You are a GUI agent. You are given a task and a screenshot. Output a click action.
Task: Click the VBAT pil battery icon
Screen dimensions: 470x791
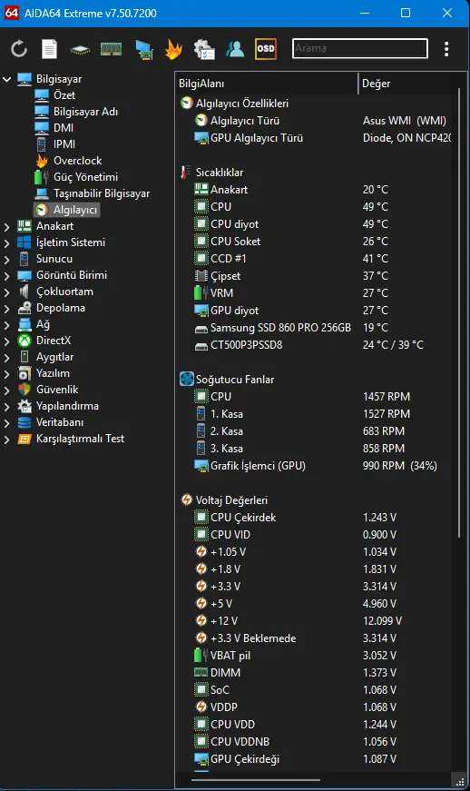pyautogui.click(x=201, y=656)
